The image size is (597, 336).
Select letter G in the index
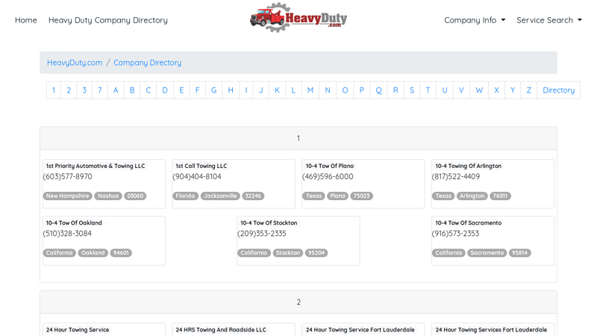(214, 90)
